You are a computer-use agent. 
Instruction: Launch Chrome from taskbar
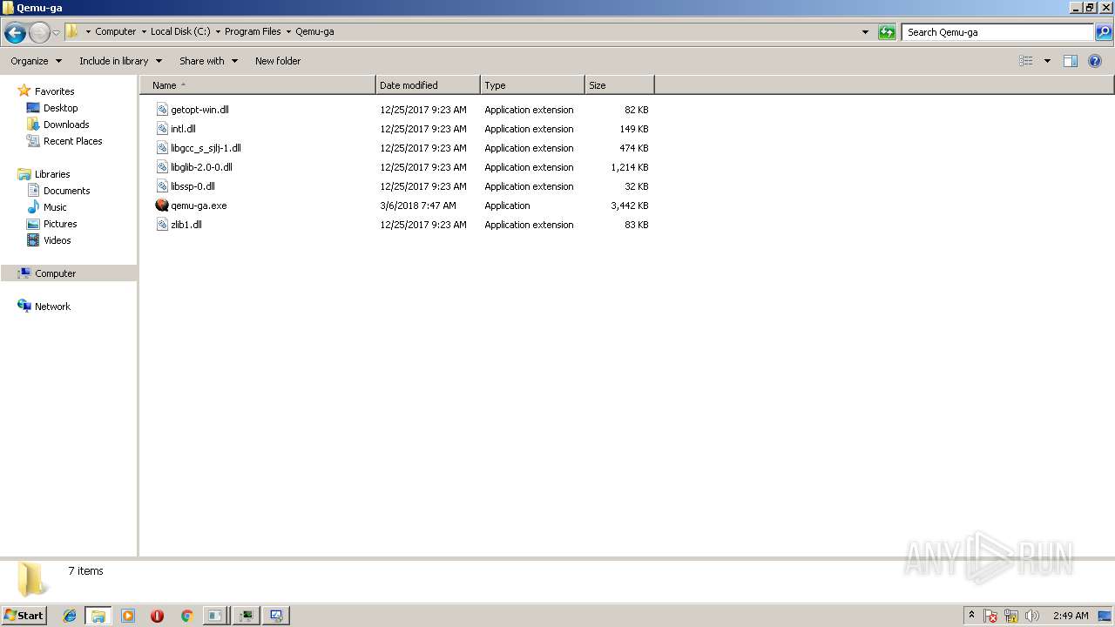point(186,616)
